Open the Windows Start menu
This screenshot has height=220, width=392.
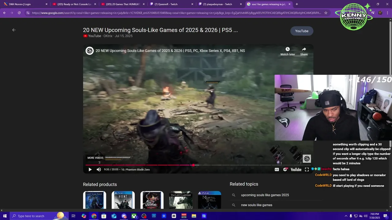click(x=5, y=216)
